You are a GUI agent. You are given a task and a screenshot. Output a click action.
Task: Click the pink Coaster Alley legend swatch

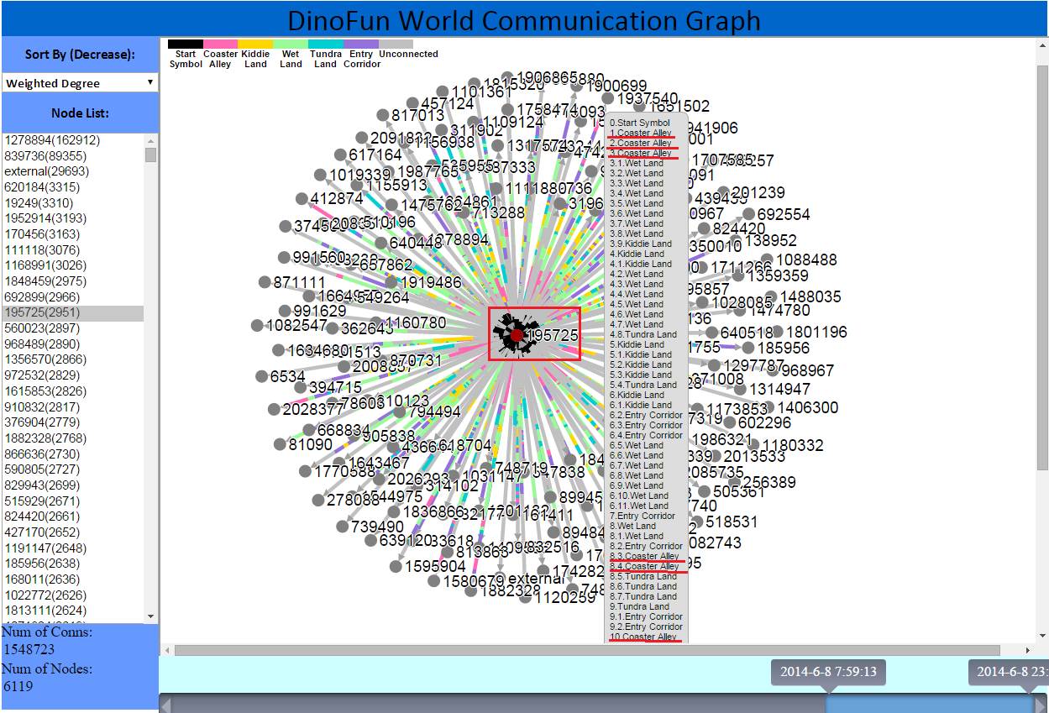coord(221,44)
